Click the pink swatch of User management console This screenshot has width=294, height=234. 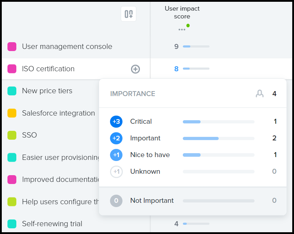click(12, 46)
